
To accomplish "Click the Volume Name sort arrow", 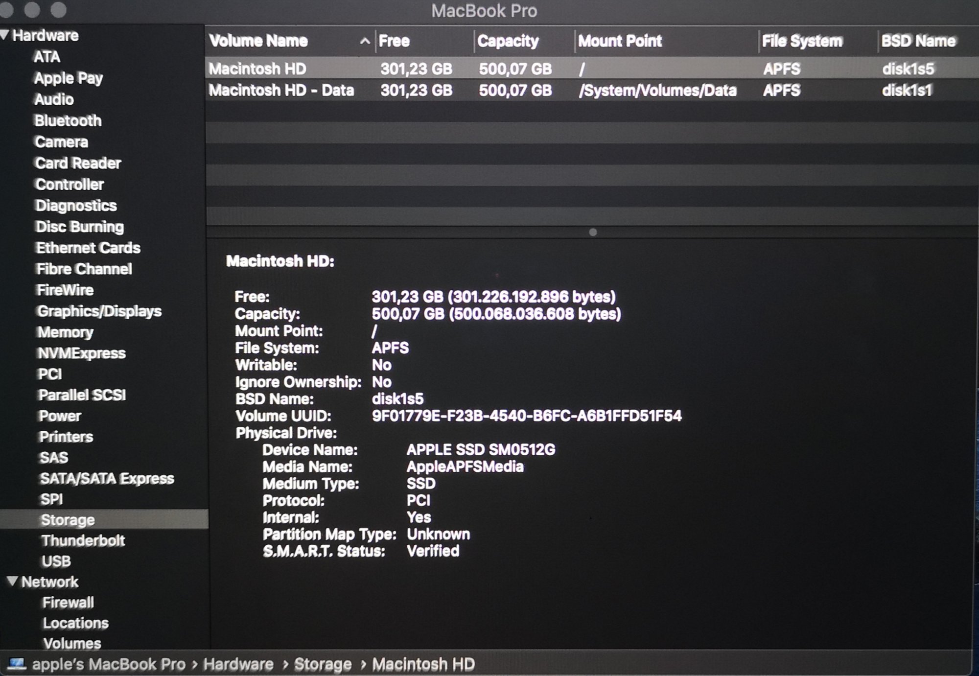I will (365, 41).
